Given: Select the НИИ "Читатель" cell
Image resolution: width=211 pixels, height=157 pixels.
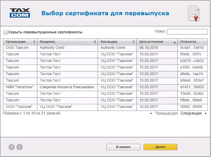Looking at the screenshot, I should 20,87.
